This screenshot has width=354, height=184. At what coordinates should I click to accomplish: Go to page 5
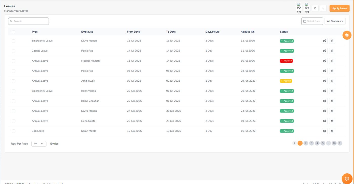click(x=323, y=143)
